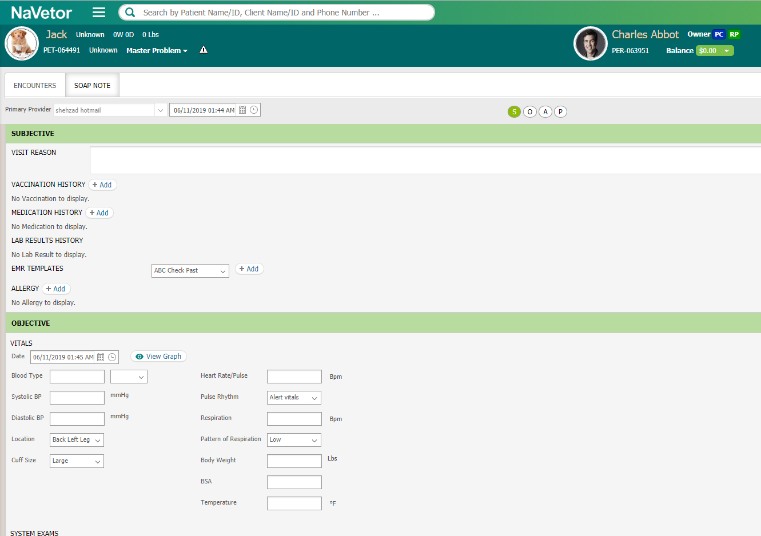The image size is (761, 536).
Task: Open the Pulse Rhythm Alert vitals dropdown
Action: (294, 398)
